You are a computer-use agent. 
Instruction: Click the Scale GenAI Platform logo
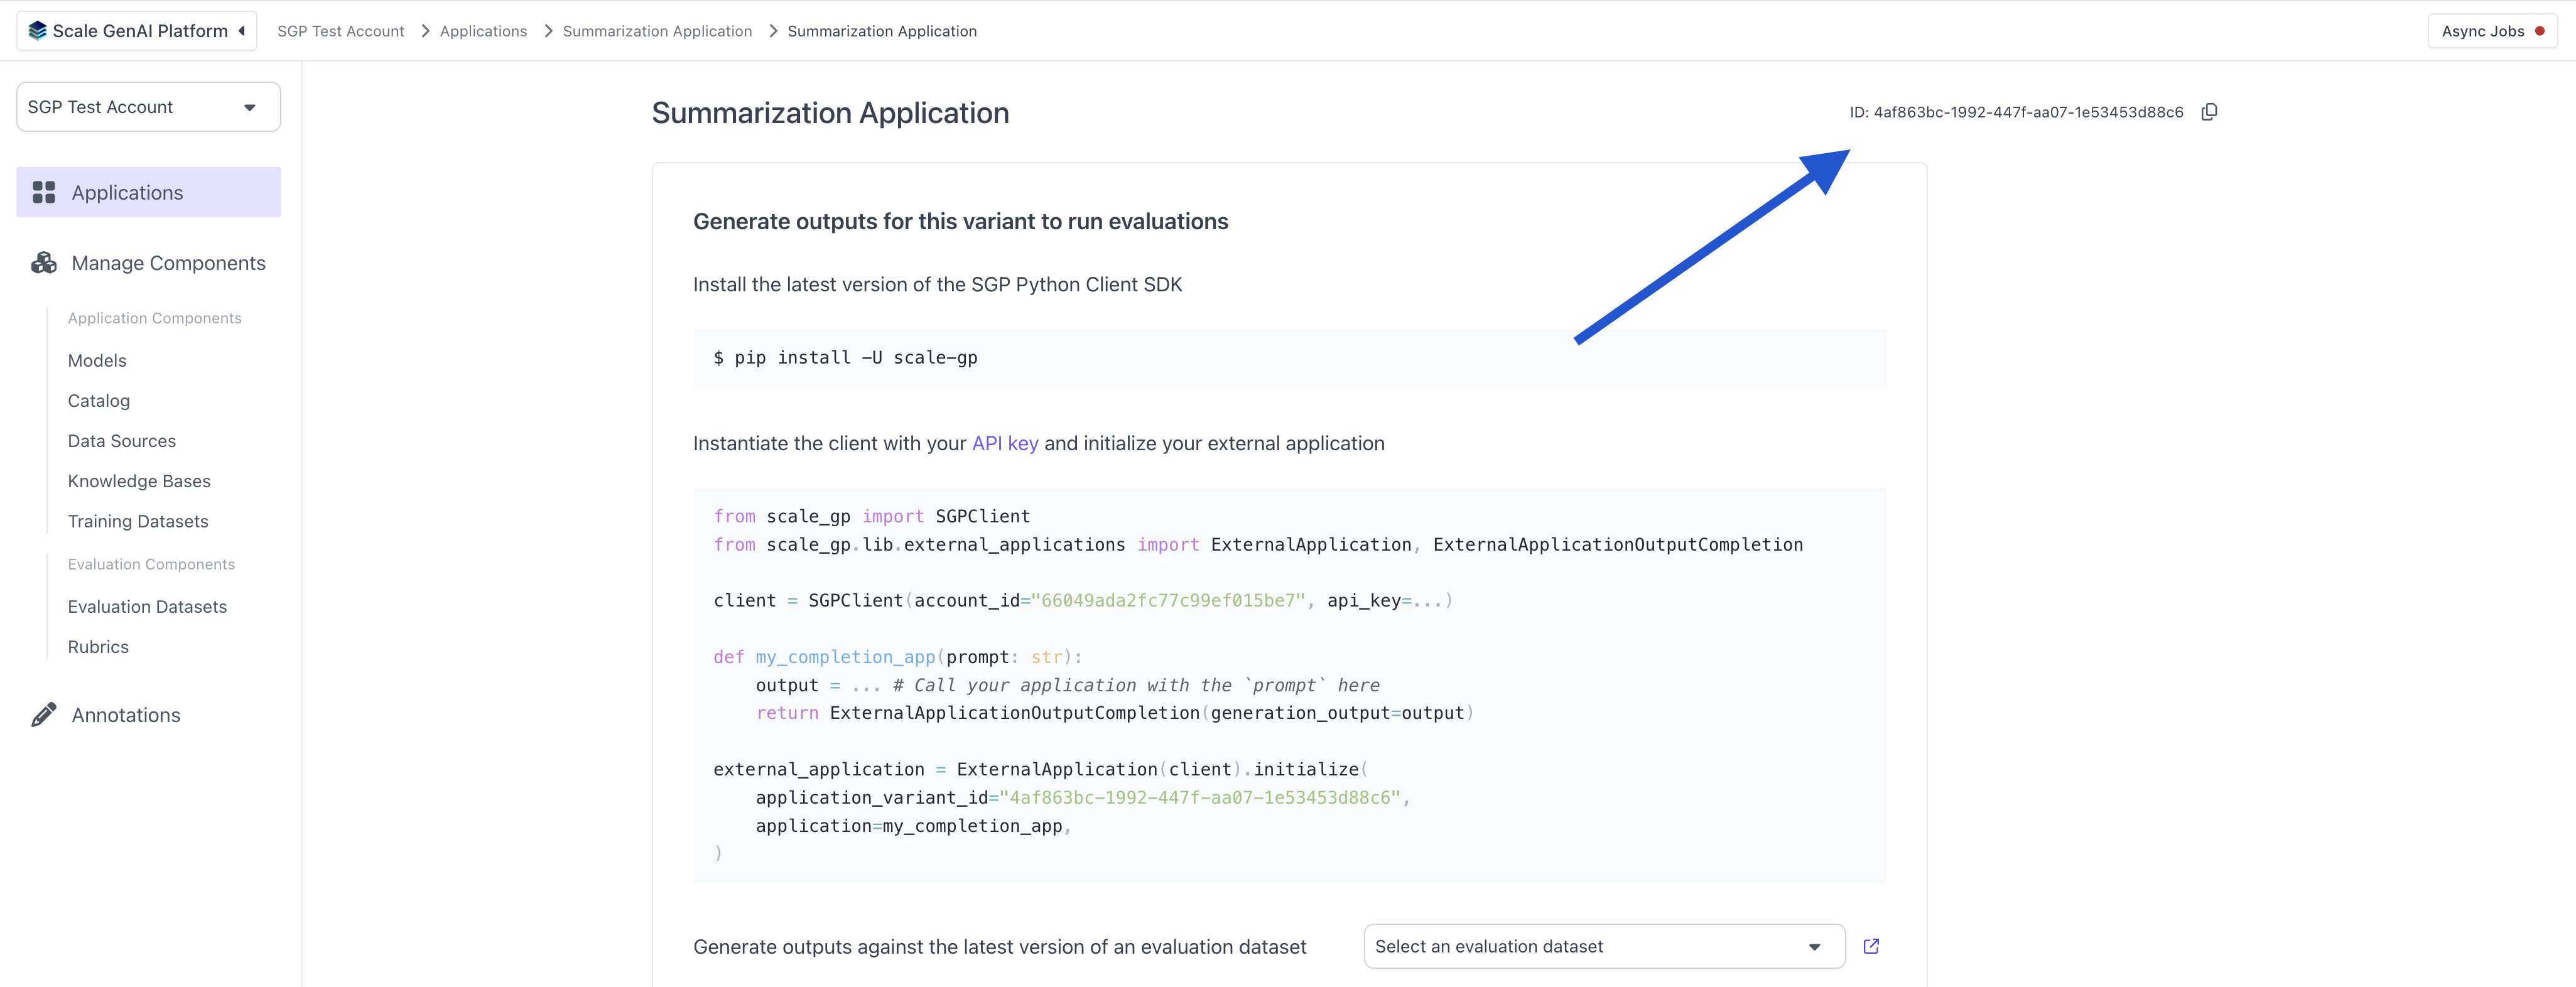click(38, 31)
